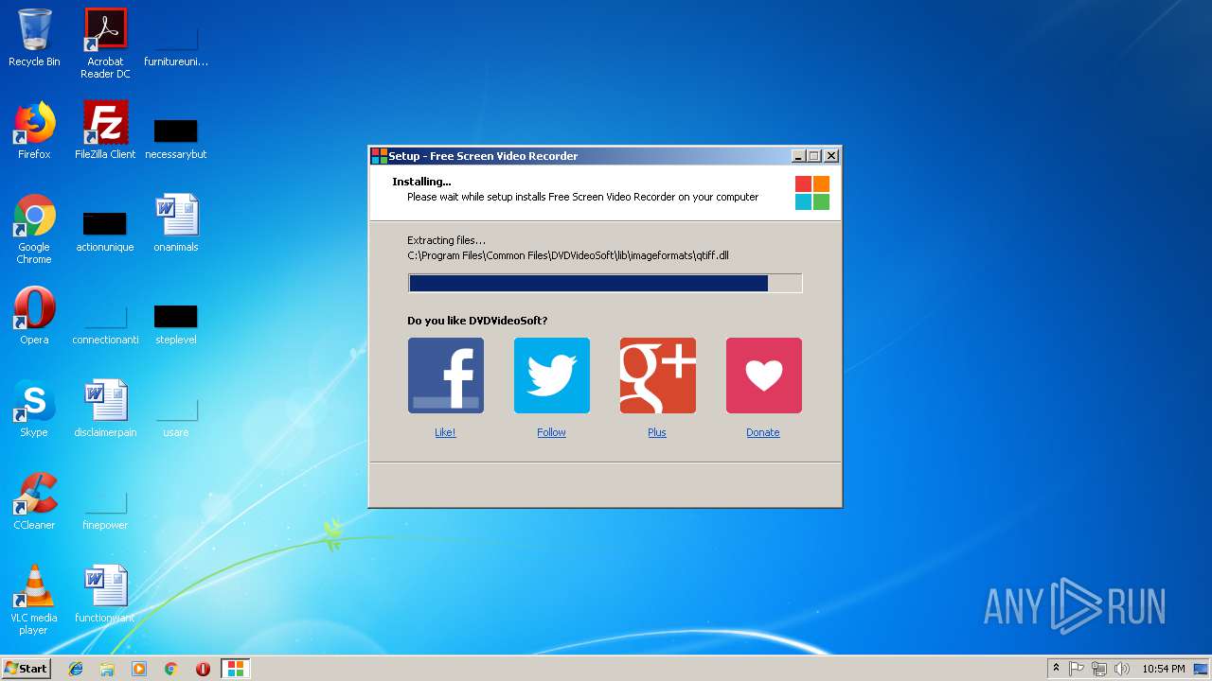Click the Twitter bird icon
1212x681 pixels.
coord(551,375)
